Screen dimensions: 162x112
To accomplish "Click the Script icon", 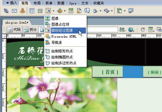I will 107,11.
